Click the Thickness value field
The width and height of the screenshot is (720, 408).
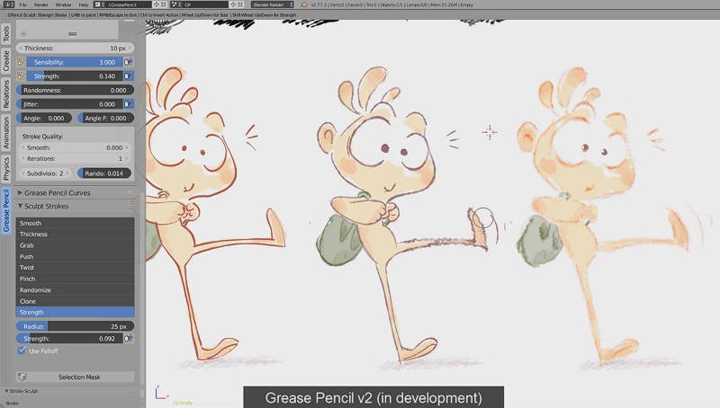[x=76, y=48]
